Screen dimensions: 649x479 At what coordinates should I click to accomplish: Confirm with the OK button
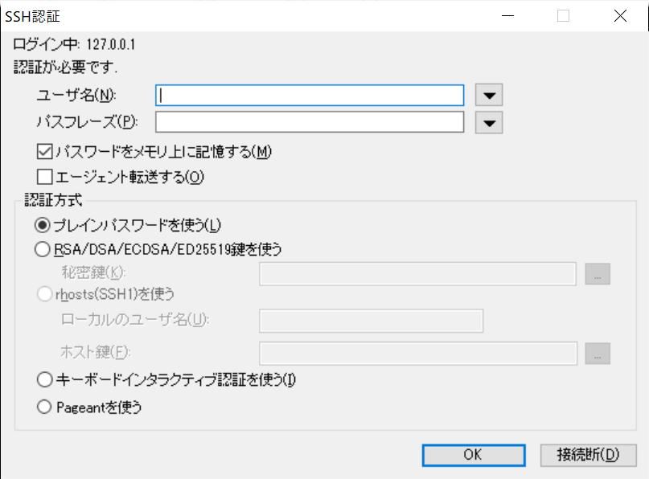pos(474,455)
